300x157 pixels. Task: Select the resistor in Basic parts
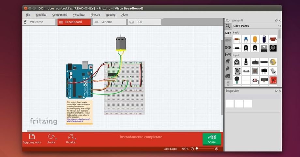coord(237,39)
